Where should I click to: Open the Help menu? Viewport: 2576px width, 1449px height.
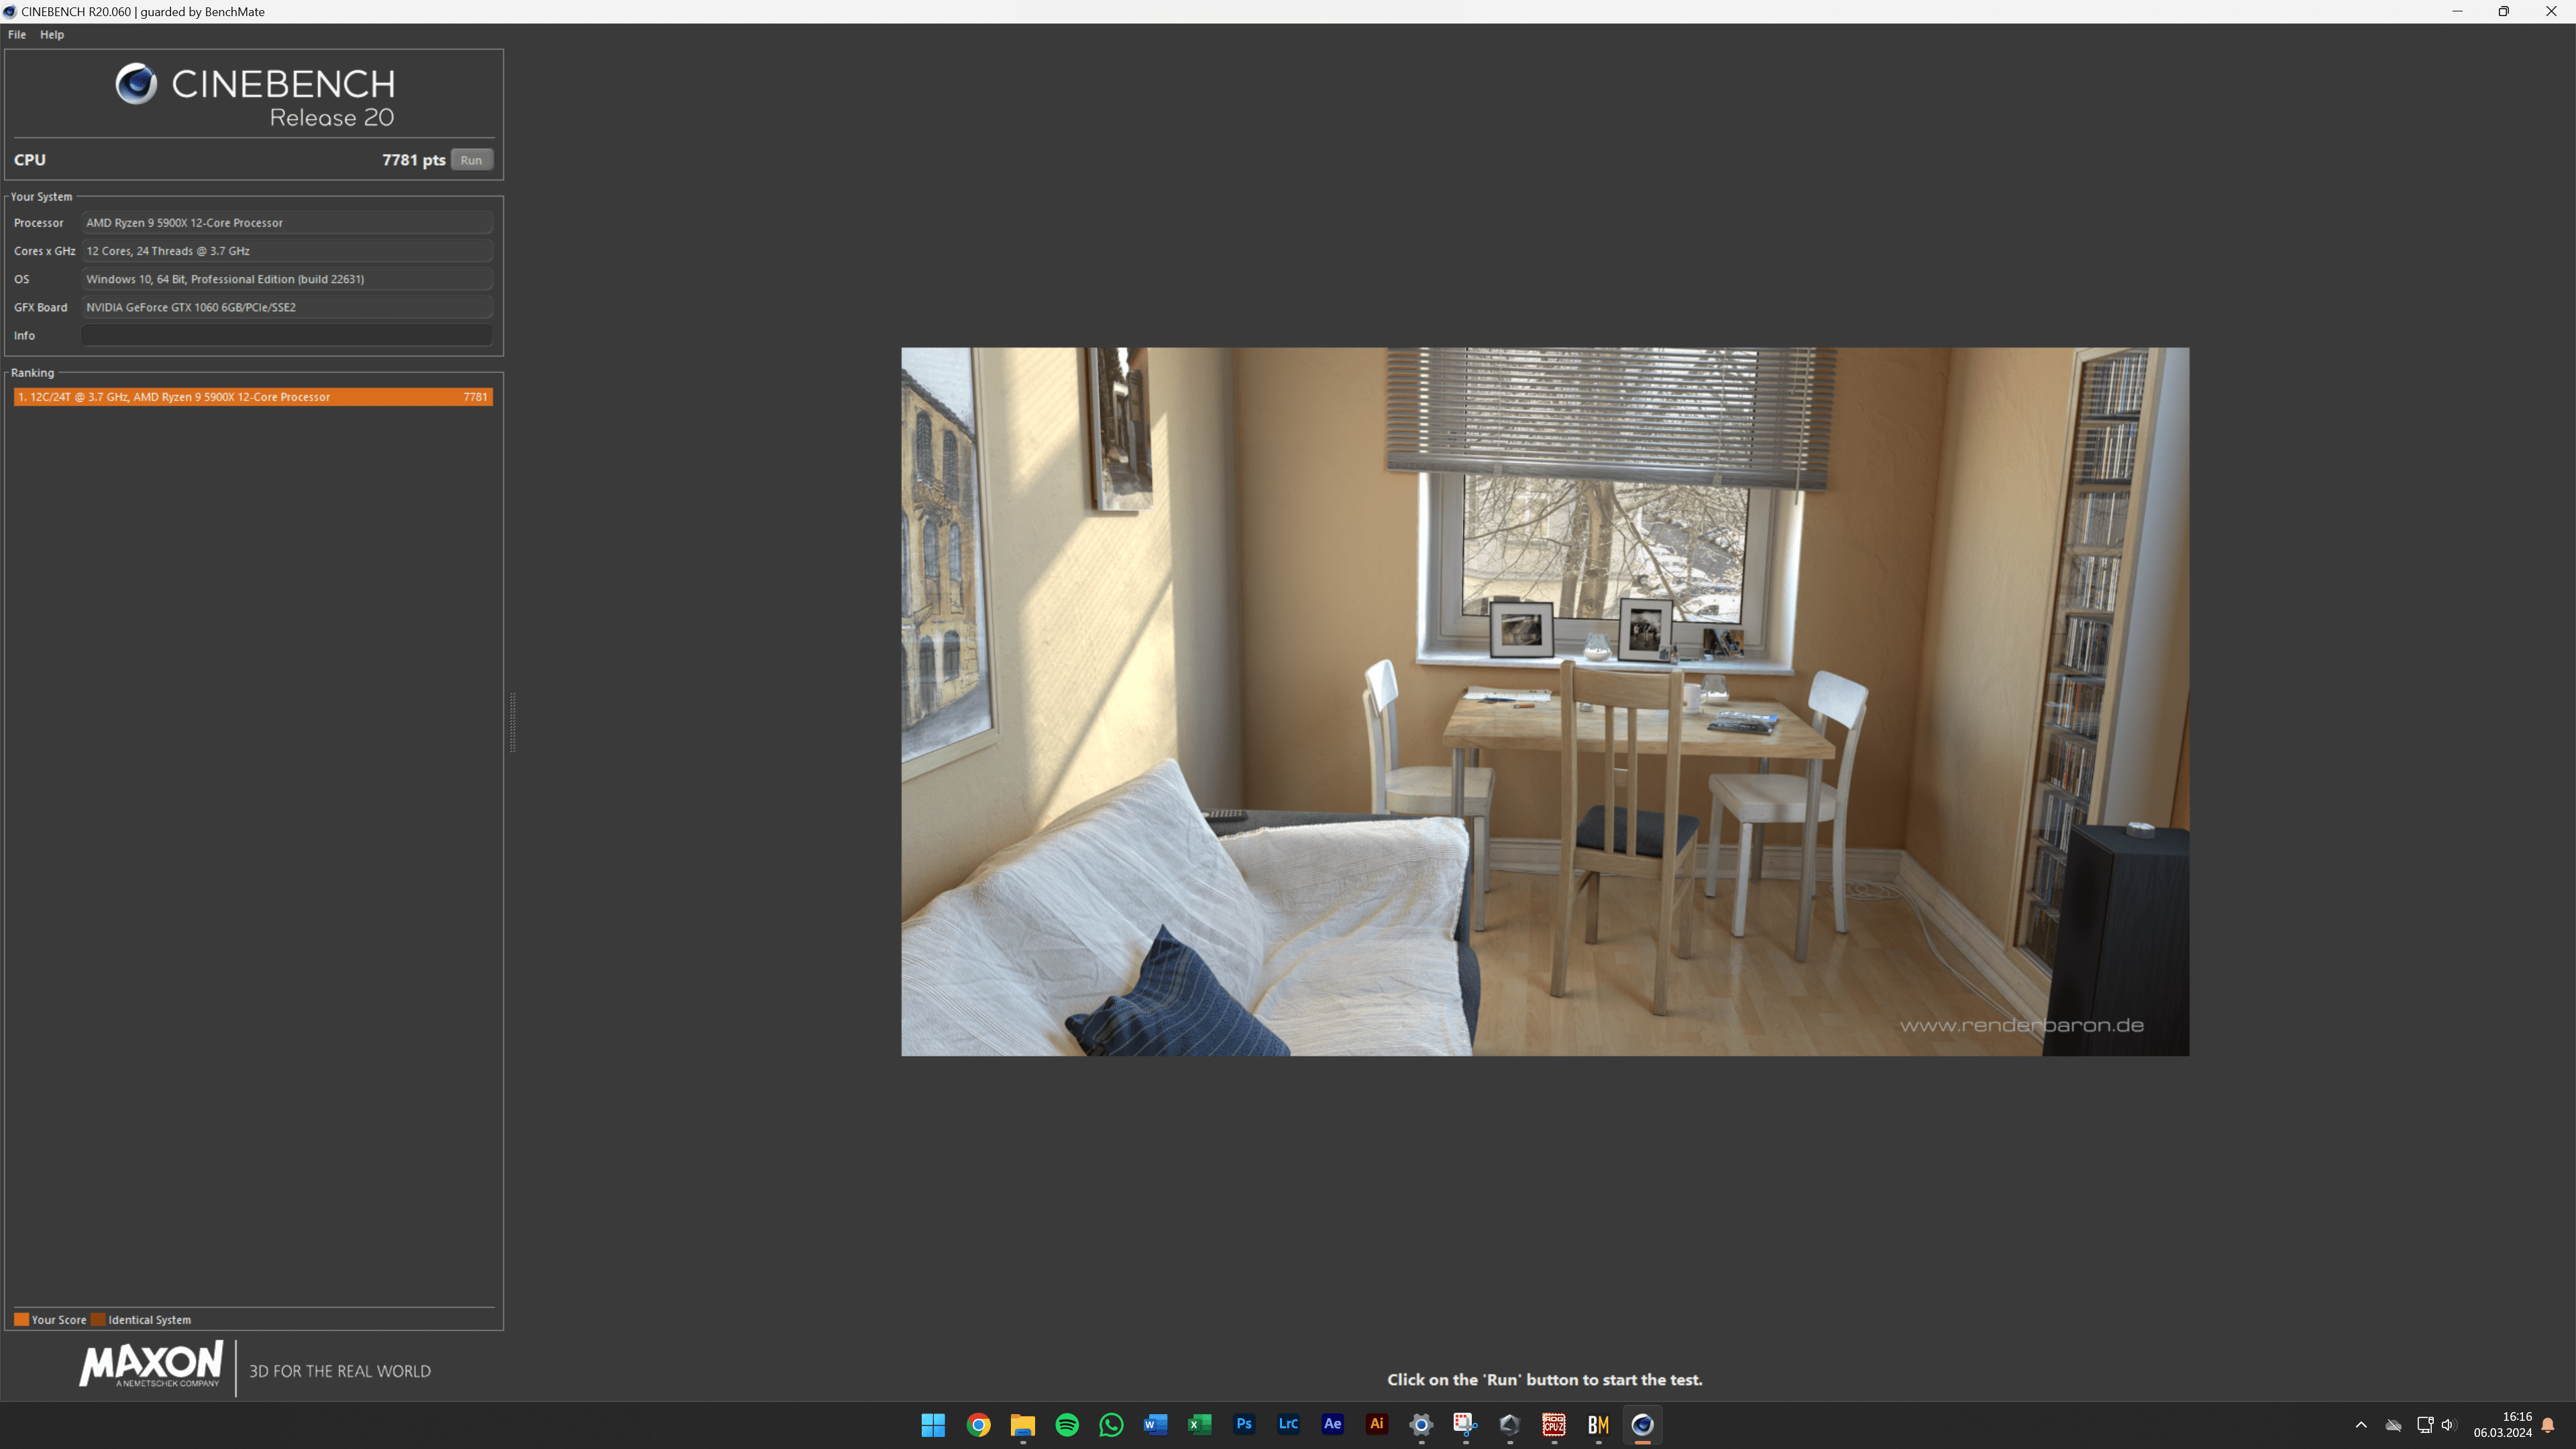pos(52,34)
